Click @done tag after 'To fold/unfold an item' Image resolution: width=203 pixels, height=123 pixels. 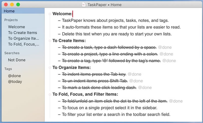pos(176,101)
